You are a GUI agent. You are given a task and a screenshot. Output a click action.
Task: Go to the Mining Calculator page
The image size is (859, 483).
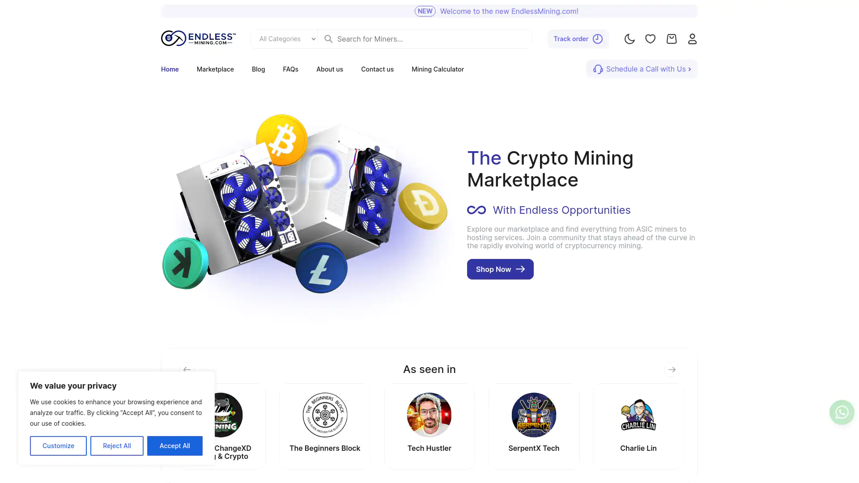(x=438, y=69)
